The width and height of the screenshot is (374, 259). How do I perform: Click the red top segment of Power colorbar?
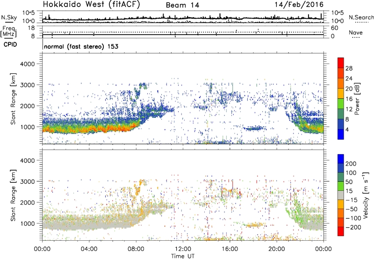click(341, 63)
